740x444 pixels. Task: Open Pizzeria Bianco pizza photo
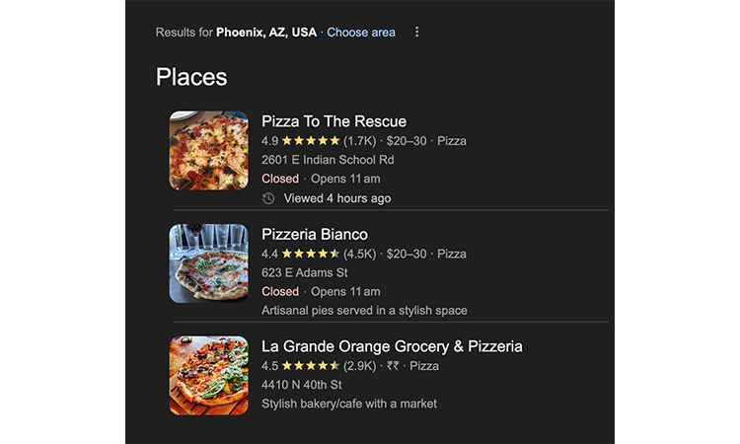coord(208,262)
